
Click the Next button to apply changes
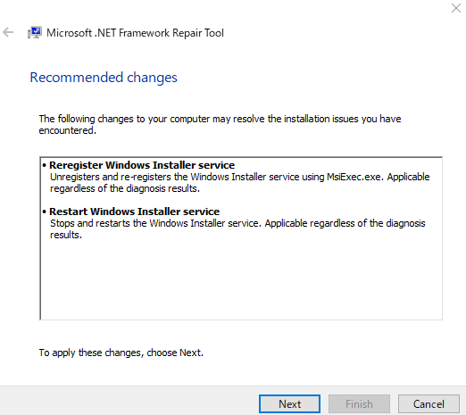point(289,403)
